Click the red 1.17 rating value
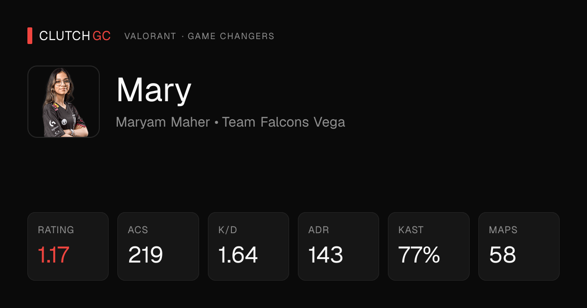Image resolution: width=587 pixels, height=308 pixels. pyautogui.click(x=53, y=255)
